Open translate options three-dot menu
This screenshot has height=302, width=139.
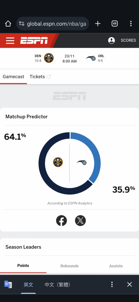coord(112,284)
